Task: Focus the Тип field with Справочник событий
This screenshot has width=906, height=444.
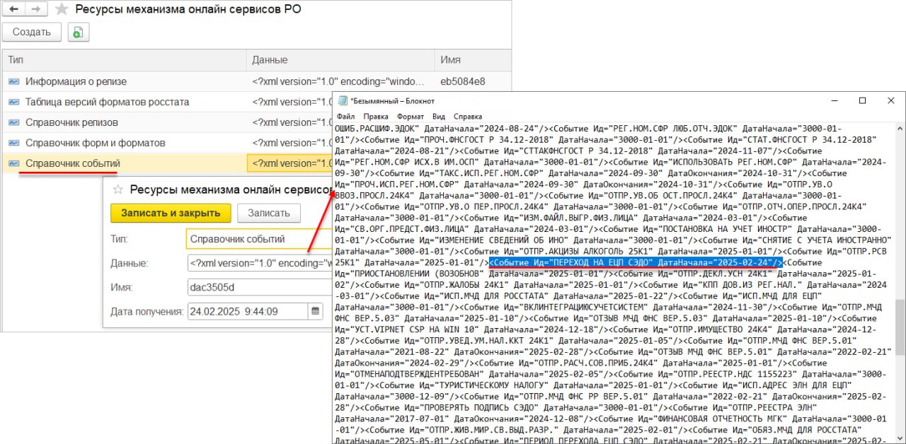Action: pyautogui.click(x=259, y=239)
